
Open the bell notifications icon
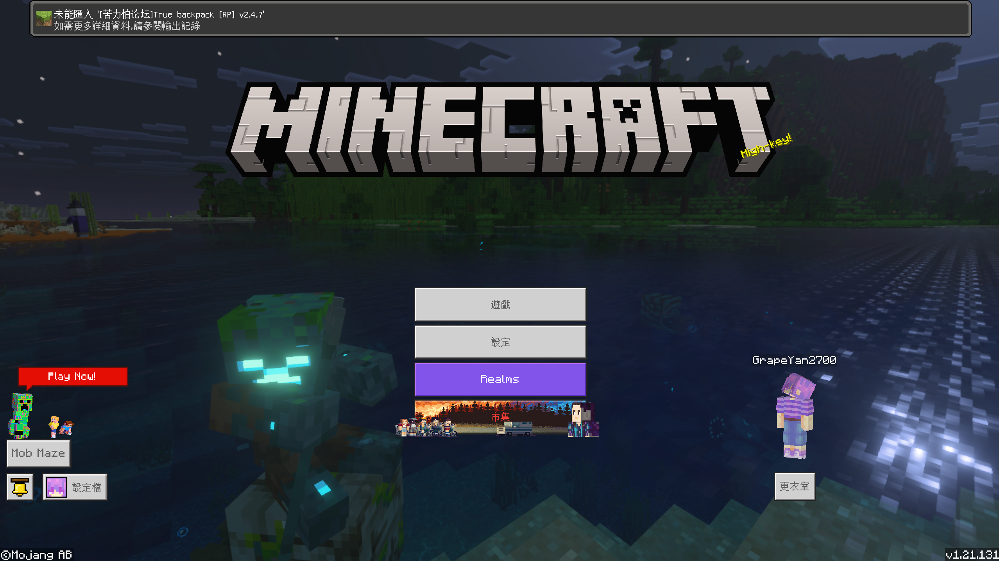[x=20, y=487]
